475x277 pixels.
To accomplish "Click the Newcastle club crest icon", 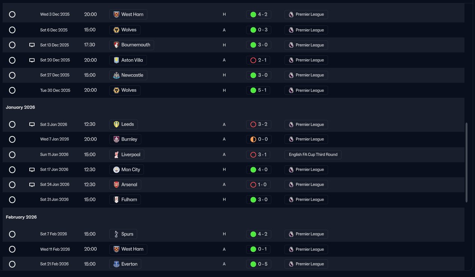I will tap(116, 75).
